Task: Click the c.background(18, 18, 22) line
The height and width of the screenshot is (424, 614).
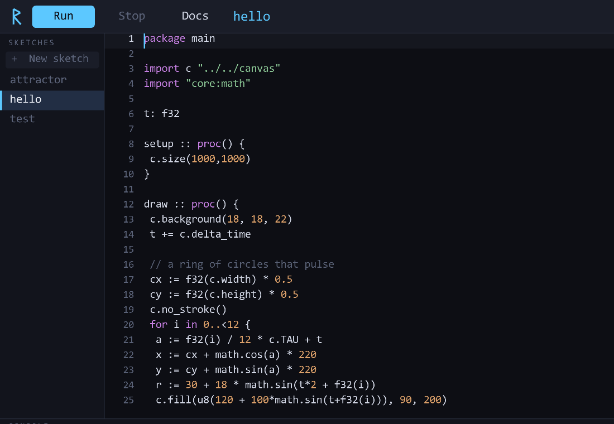Action: pyautogui.click(x=221, y=219)
